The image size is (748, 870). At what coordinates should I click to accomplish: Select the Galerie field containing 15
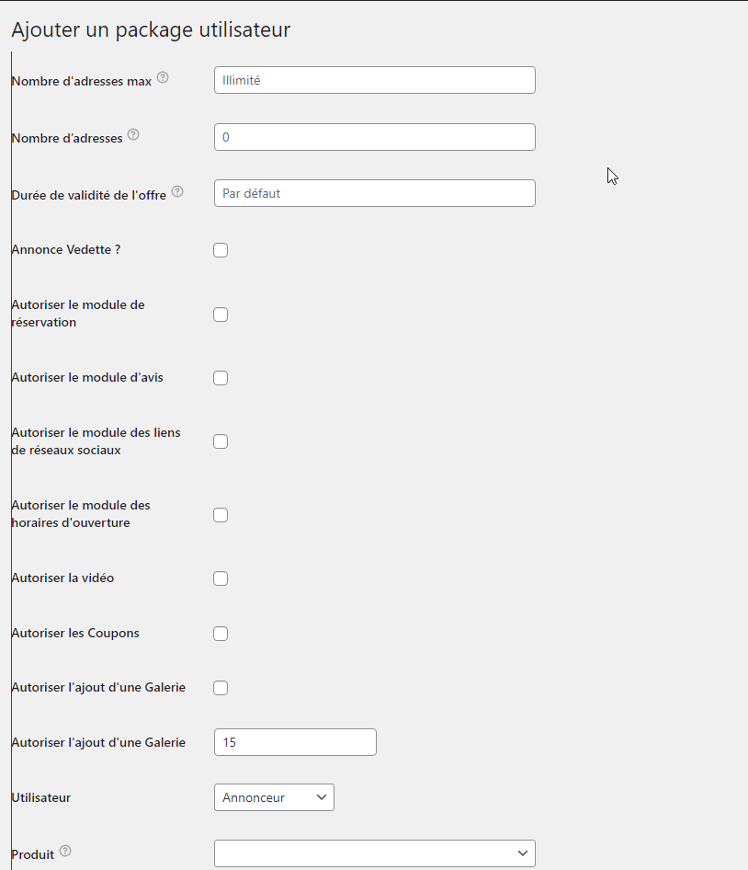[295, 742]
